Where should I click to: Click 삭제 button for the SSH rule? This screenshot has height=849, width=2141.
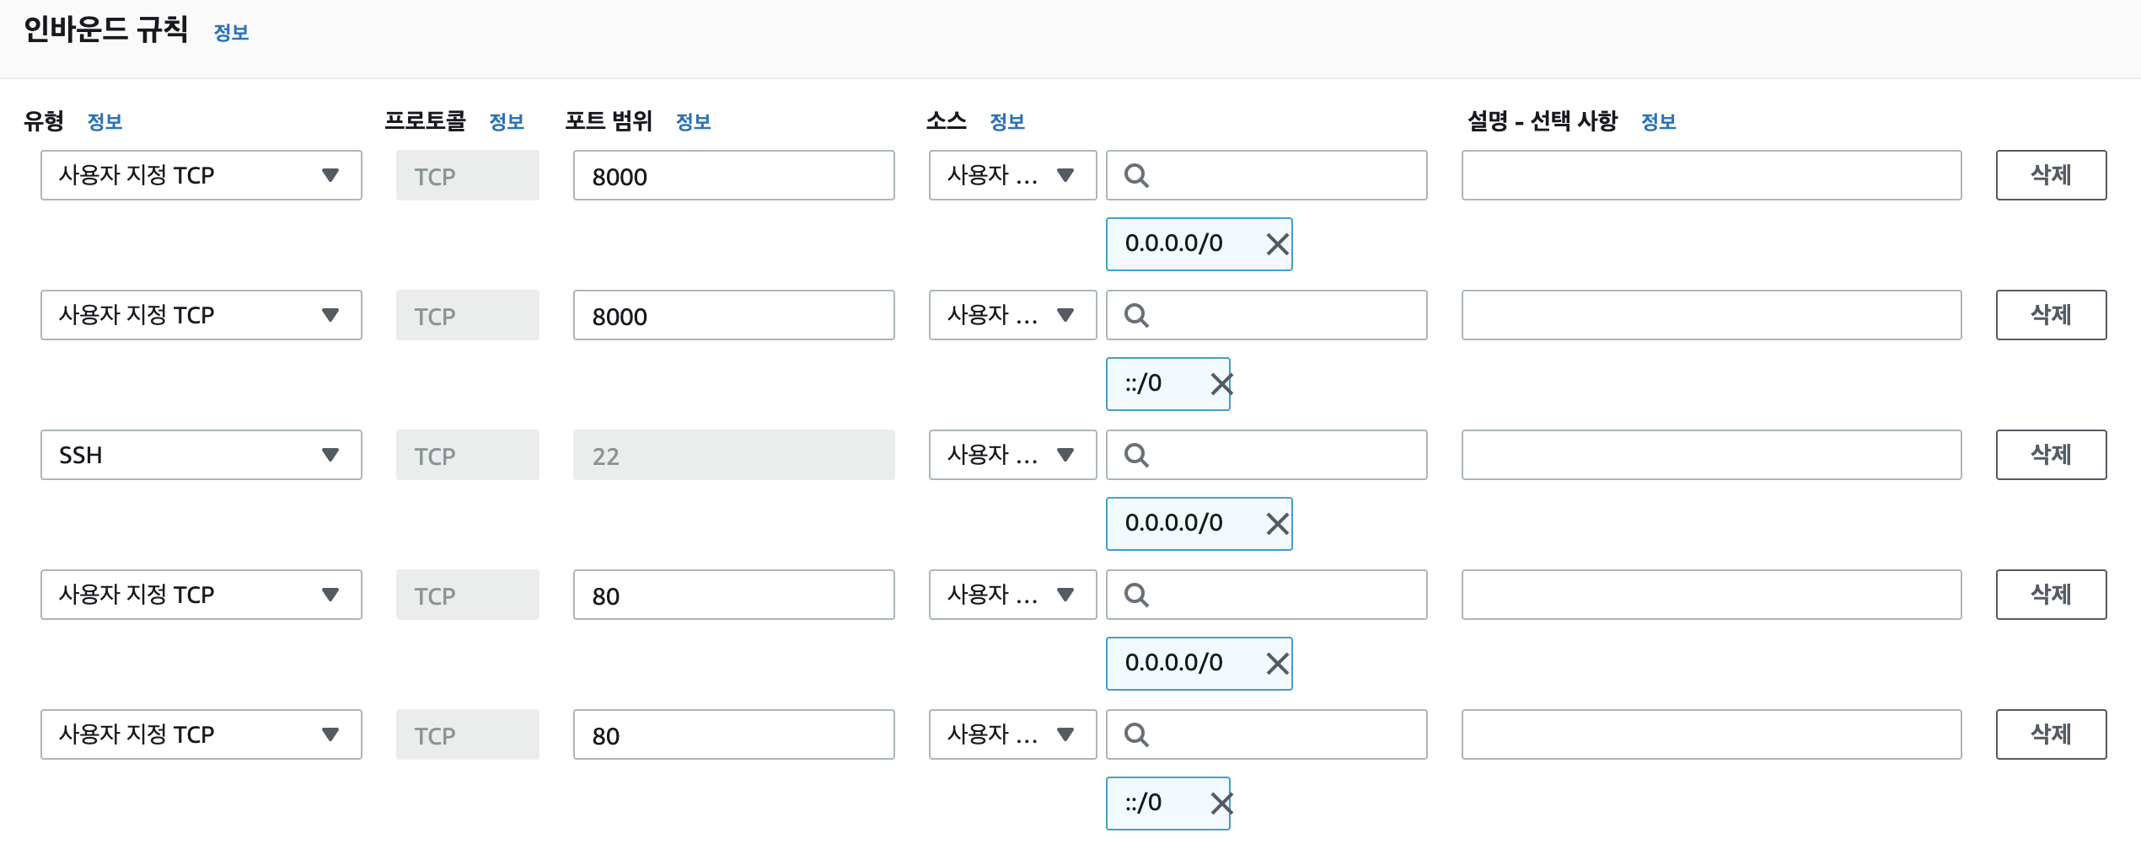pyautogui.click(x=2050, y=455)
